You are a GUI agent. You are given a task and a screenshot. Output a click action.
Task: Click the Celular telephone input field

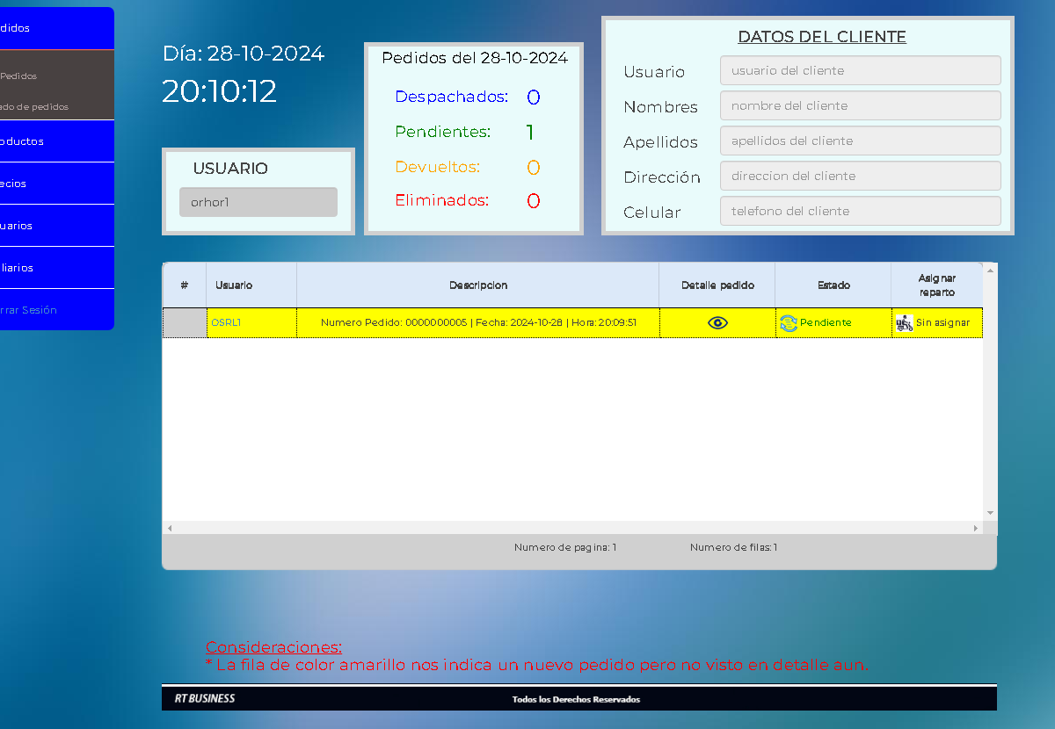(860, 211)
